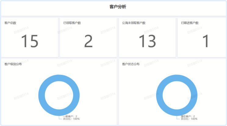The image size is (227, 126).
Task: Select the 潜在客户: 2 chart label
Action: [188, 116]
